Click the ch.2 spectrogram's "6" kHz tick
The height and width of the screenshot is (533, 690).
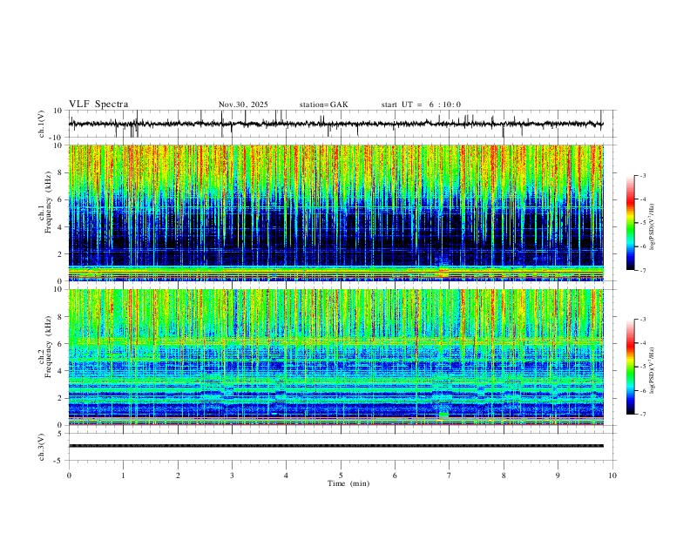click(x=60, y=344)
